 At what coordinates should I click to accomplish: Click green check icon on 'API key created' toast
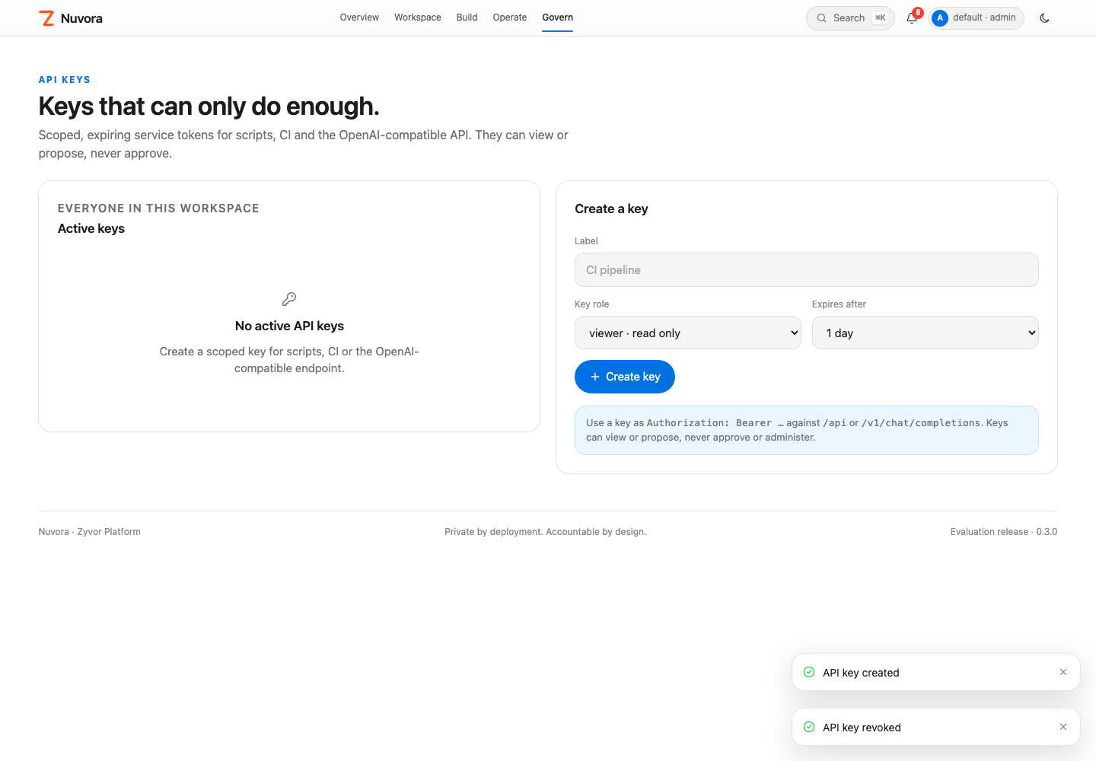pos(809,672)
